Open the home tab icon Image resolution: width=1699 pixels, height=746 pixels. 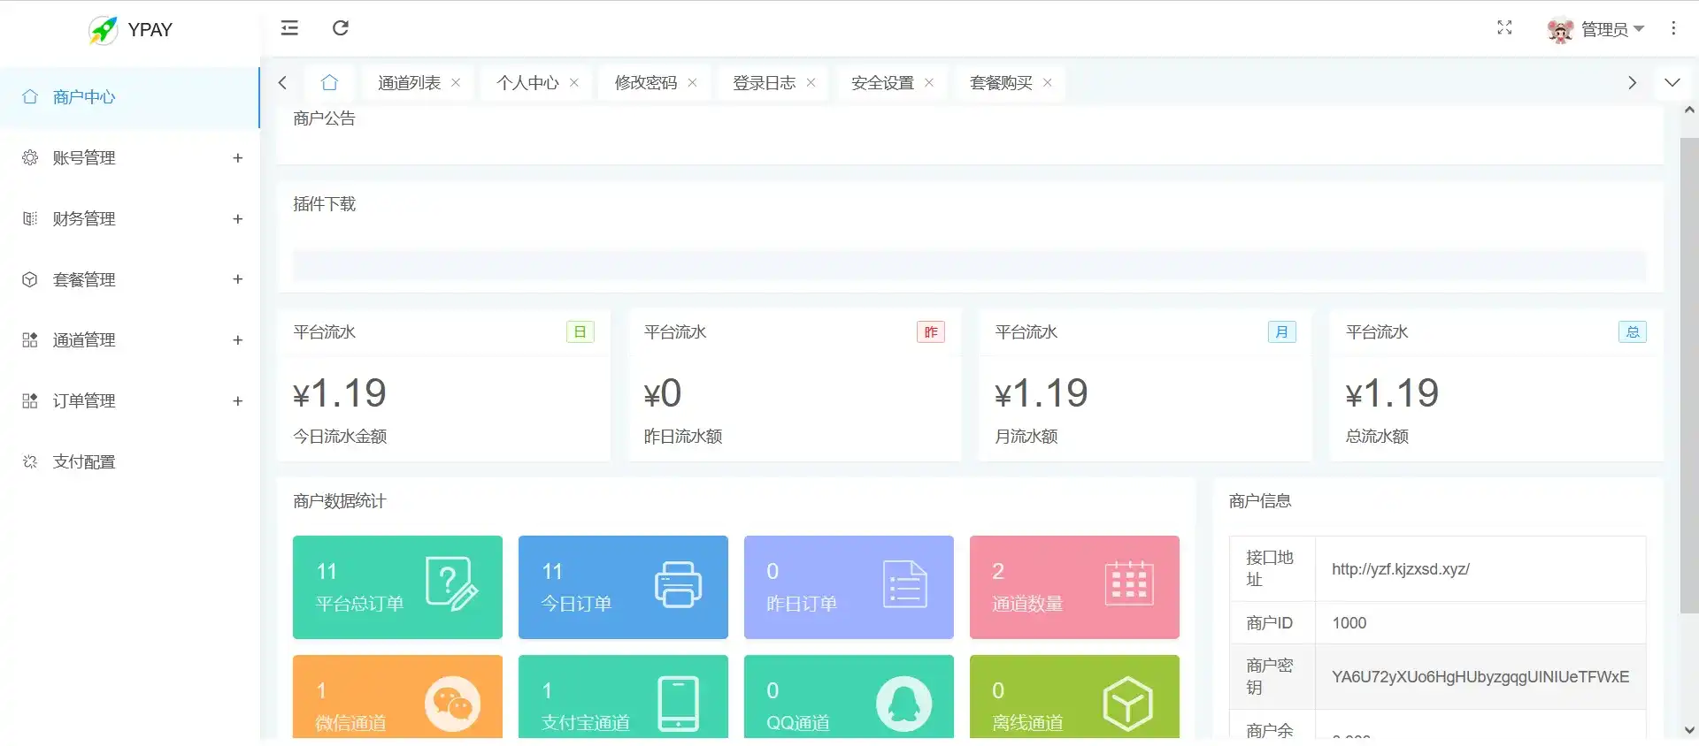pyautogui.click(x=330, y=83)
